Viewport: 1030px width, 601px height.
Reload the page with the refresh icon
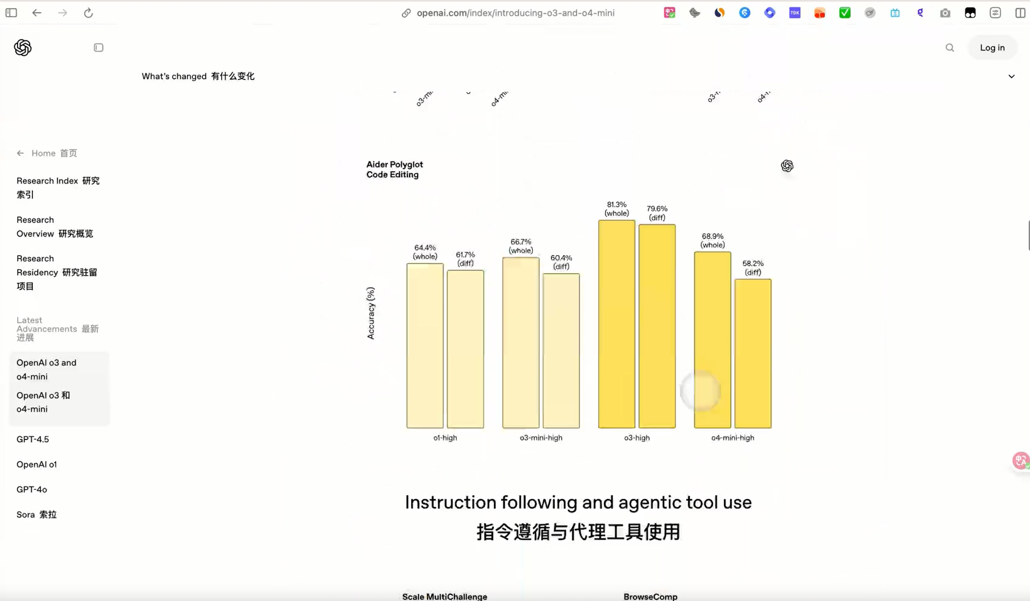coord(88,13)
